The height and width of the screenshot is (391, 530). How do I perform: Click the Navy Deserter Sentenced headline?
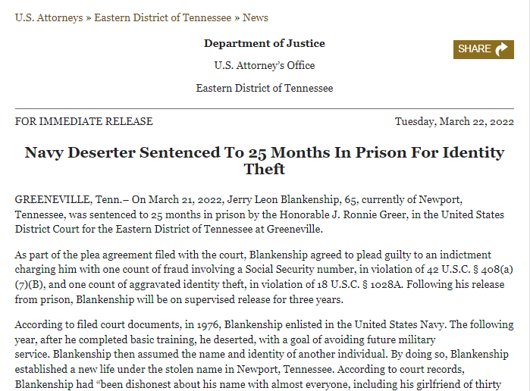click(x=264, y=161)
